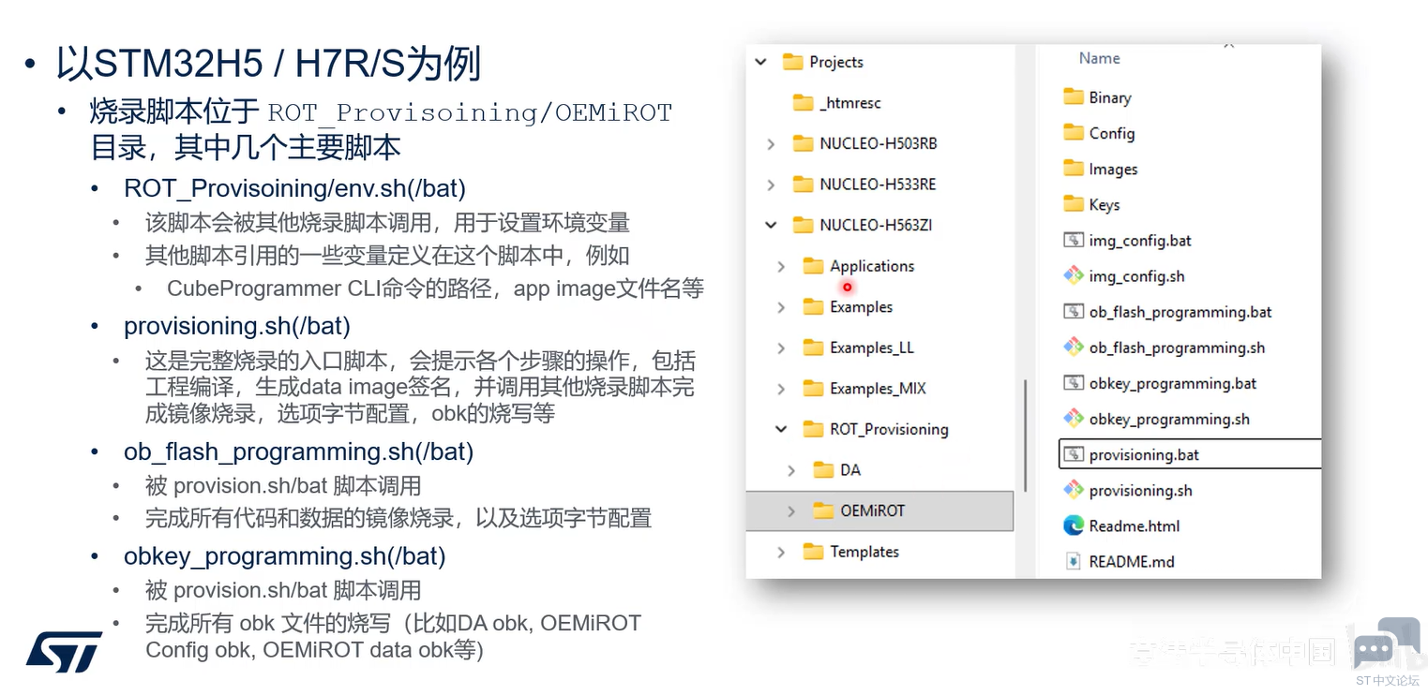
Task: Select the ob_flash_programming.bat file name
Action: [1180, 312]
